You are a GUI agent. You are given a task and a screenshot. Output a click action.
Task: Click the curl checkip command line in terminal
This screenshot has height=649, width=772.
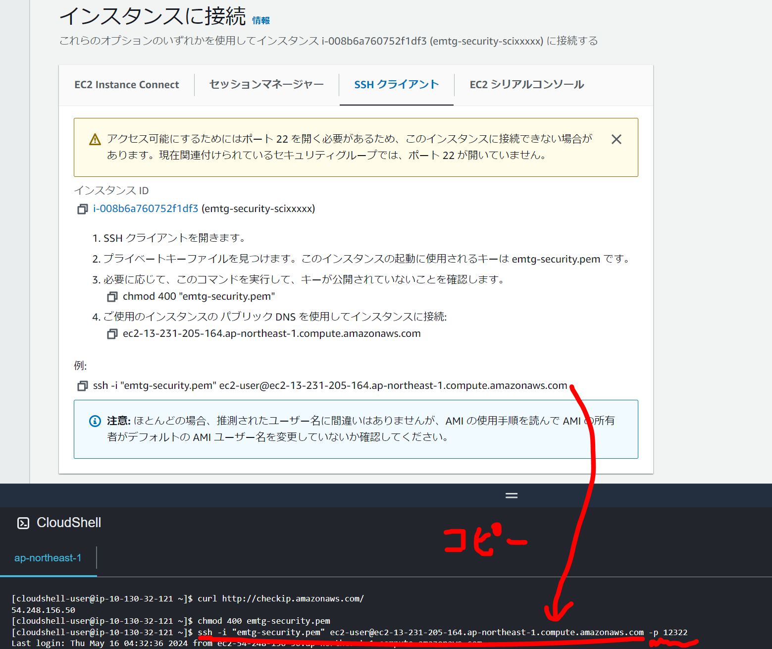(188, 598)
